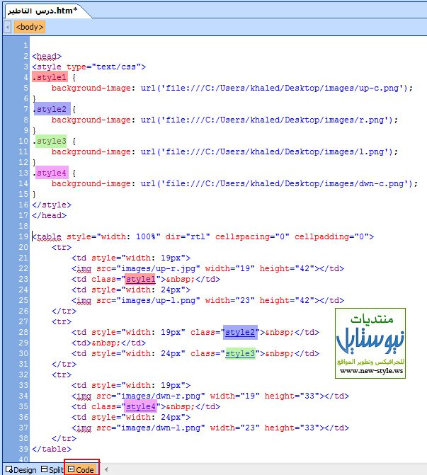
Task: Click the <tr> tag on line 27
Action: point(62,321)
